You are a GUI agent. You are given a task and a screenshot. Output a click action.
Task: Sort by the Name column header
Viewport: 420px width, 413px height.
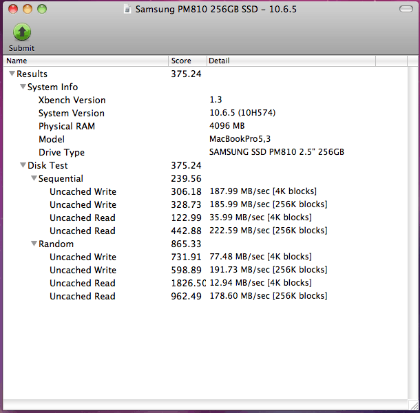click(x=85, y=61)
